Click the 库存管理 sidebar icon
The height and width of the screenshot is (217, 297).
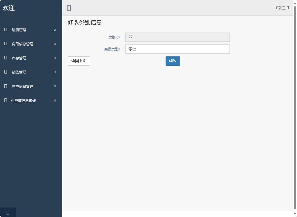coord(5,58)
